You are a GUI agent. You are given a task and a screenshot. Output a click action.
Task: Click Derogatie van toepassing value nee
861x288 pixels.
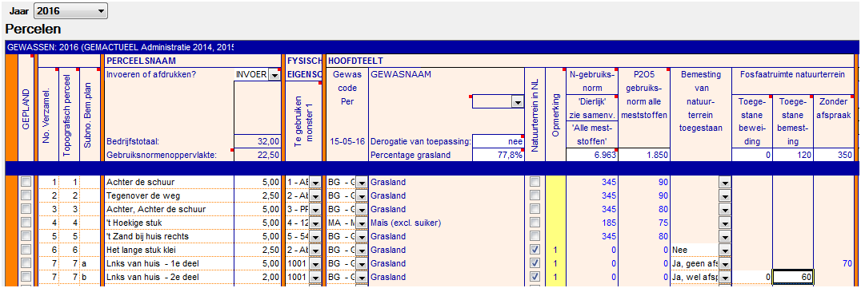point(498,141)
